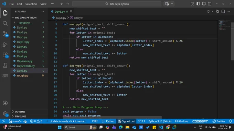Image resolution: width=234 pixels, height=131 pixels.
Task: Click the command center search box
Action: [117, 4]
